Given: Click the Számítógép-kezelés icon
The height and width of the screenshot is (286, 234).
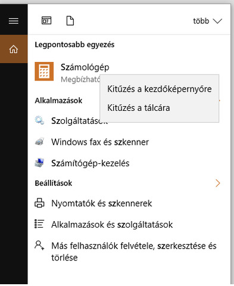Looking at the screenshot, I should [39, 163].
